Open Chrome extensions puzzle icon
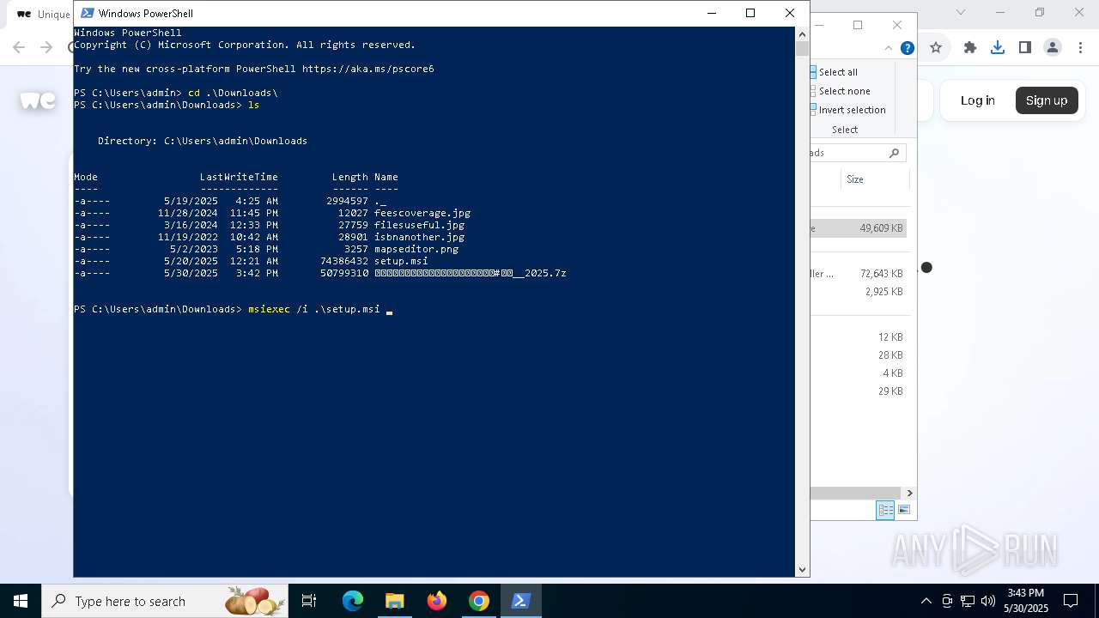The image size is (1099, 618). point(970,48)
